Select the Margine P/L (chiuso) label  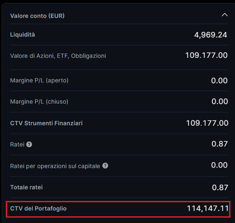coord(39,102)
